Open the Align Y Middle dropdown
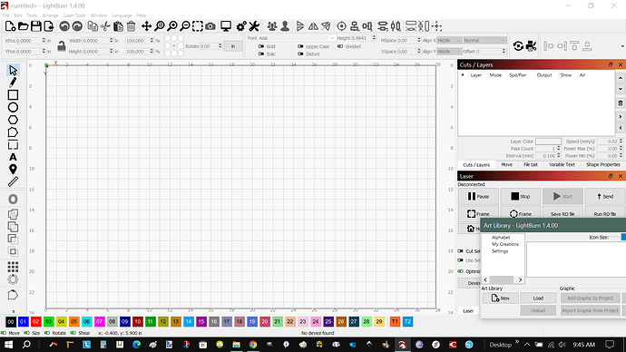Viewport: 626px width, 352px height. (x=449, y=52)
